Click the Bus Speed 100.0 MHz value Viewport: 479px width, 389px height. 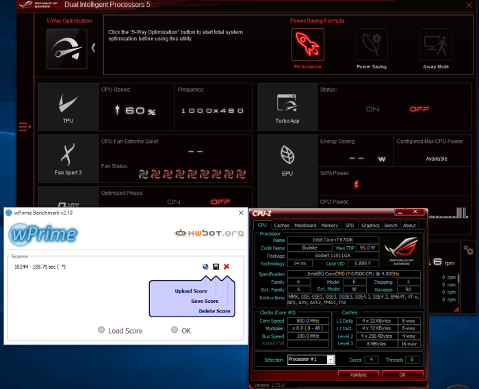point(308,336)
